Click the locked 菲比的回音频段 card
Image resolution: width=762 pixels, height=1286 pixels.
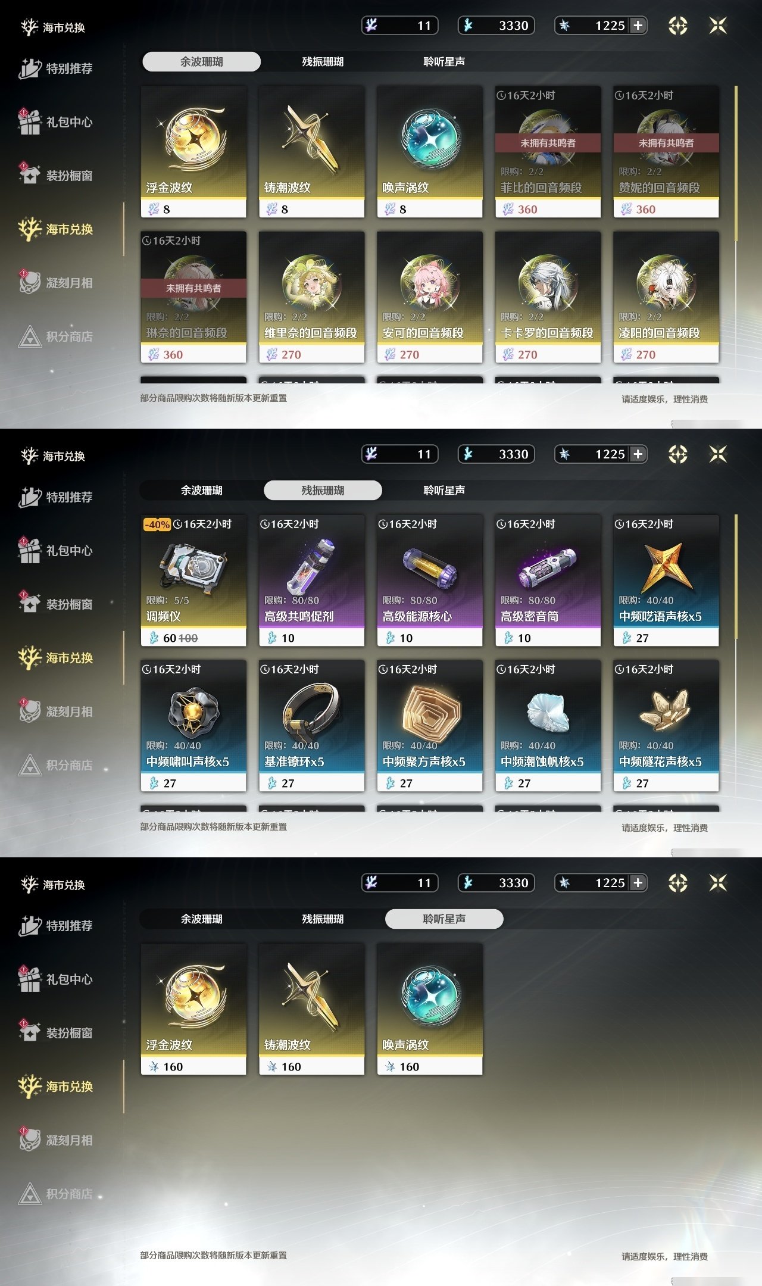click(x=548, y=152)
